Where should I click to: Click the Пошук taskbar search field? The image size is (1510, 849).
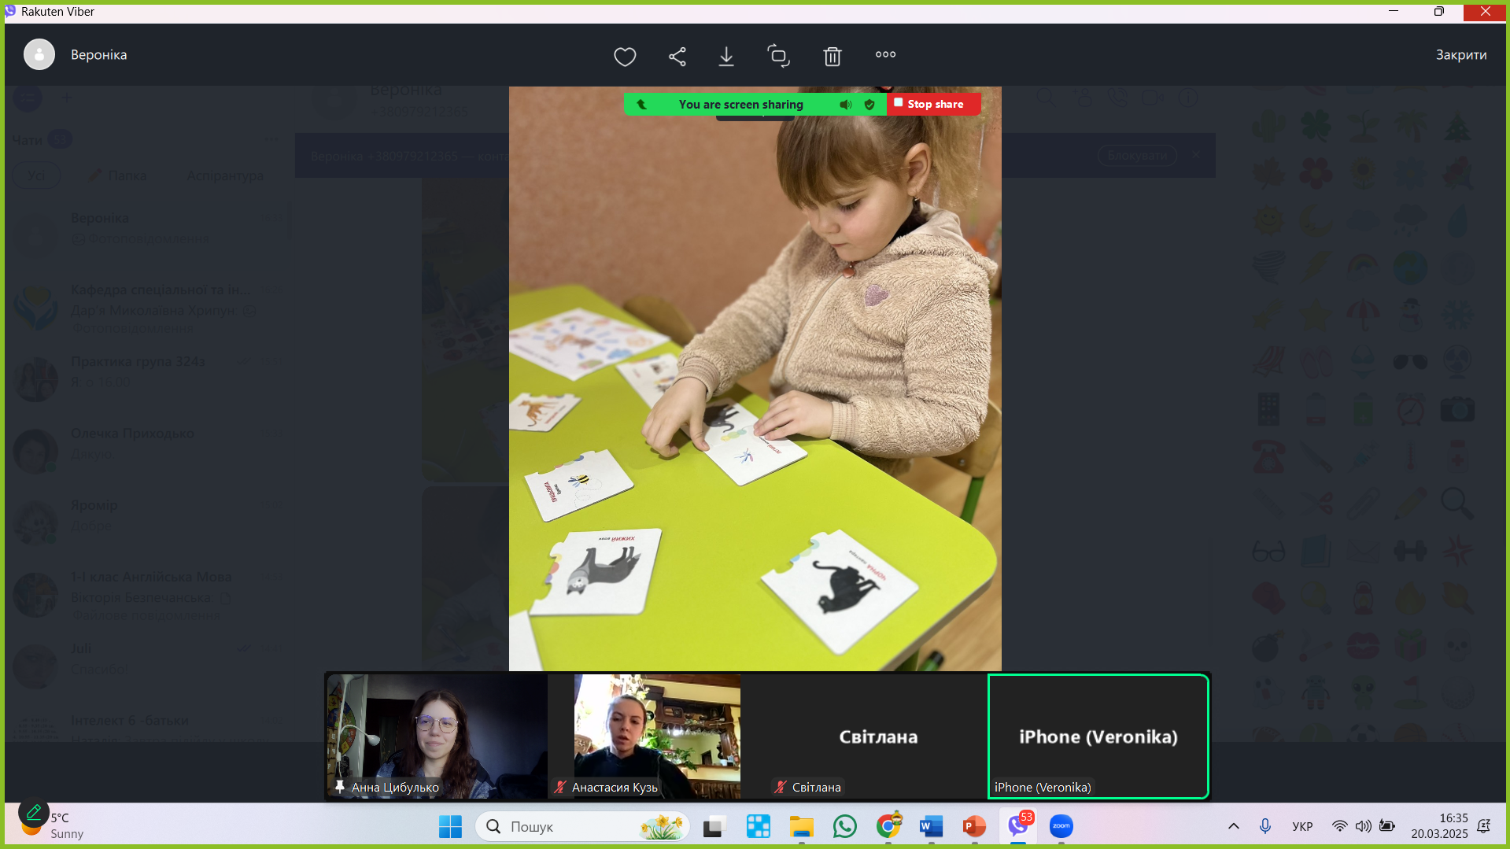[582, 826]
